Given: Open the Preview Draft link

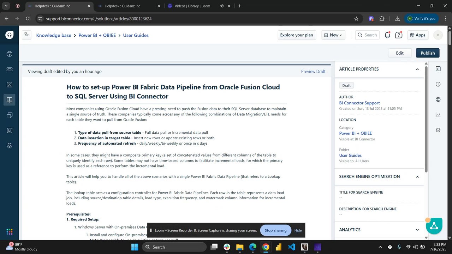Looking at the screenshot, I should pyautogui.click(x=313, y=71).
